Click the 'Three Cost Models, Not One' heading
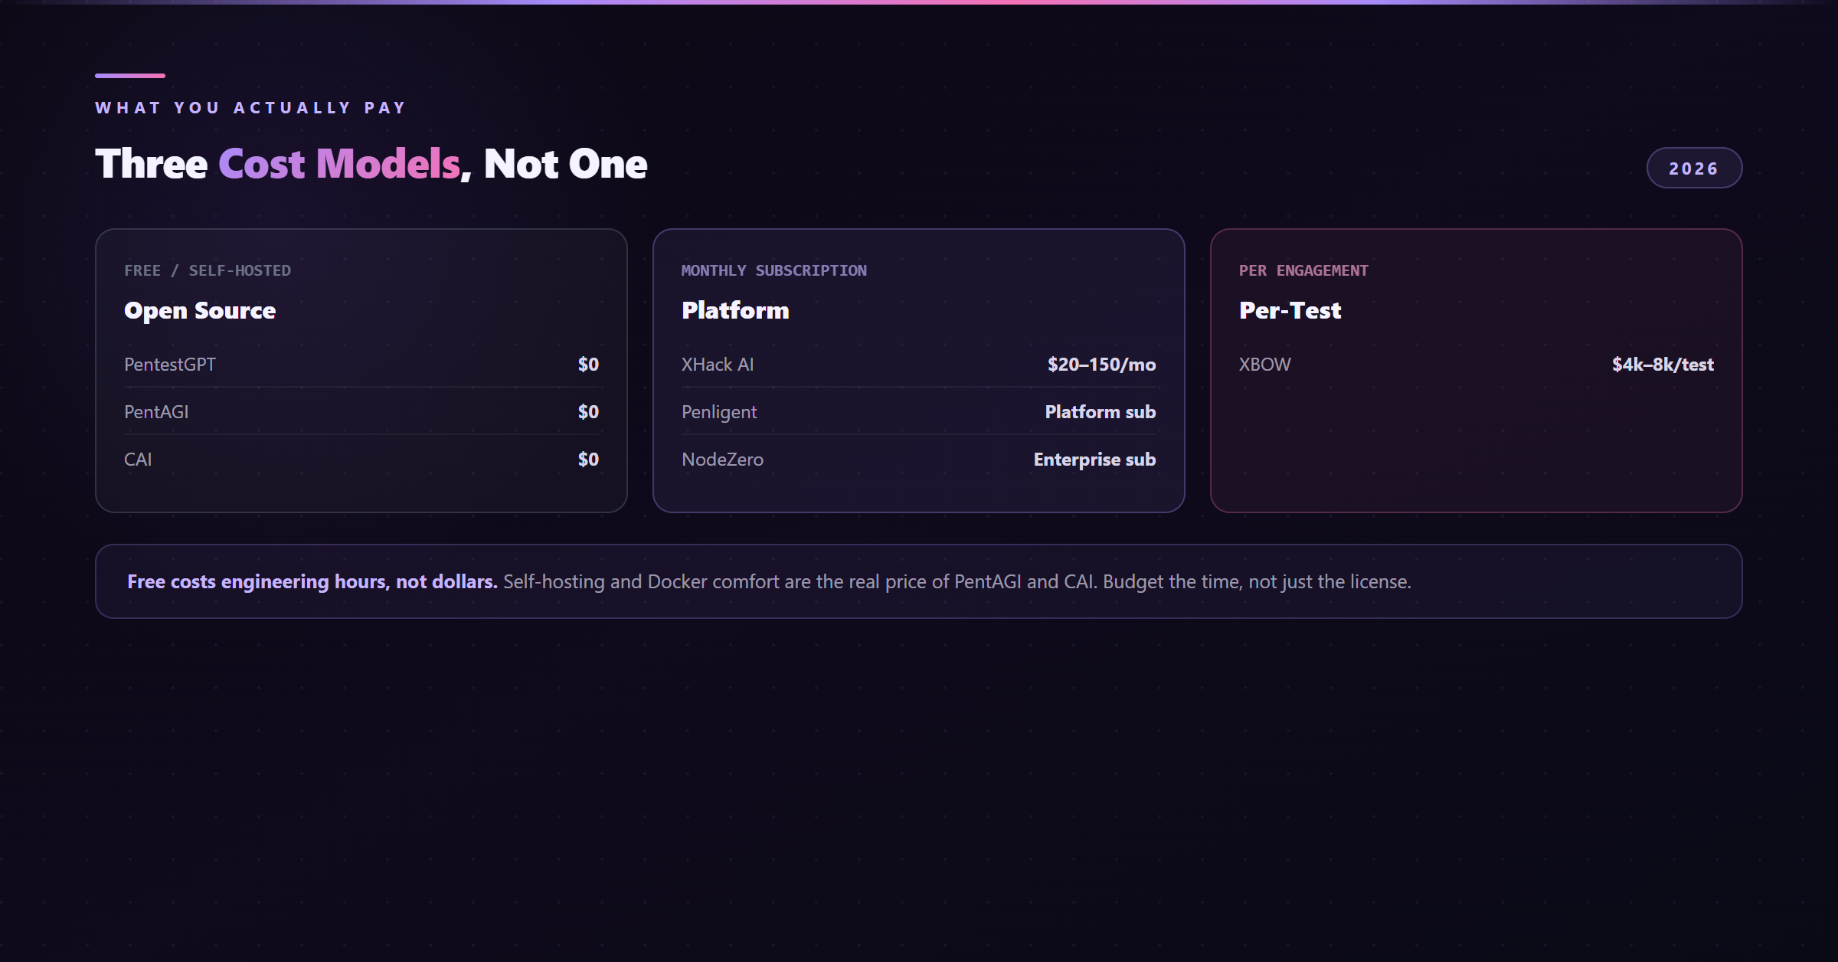This screenshot has width=1838, height=962. click(x=371, y=164)
